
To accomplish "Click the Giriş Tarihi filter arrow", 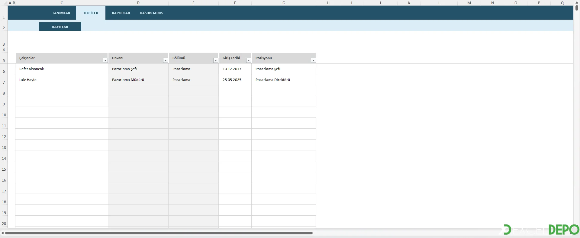I will [249, 60].
